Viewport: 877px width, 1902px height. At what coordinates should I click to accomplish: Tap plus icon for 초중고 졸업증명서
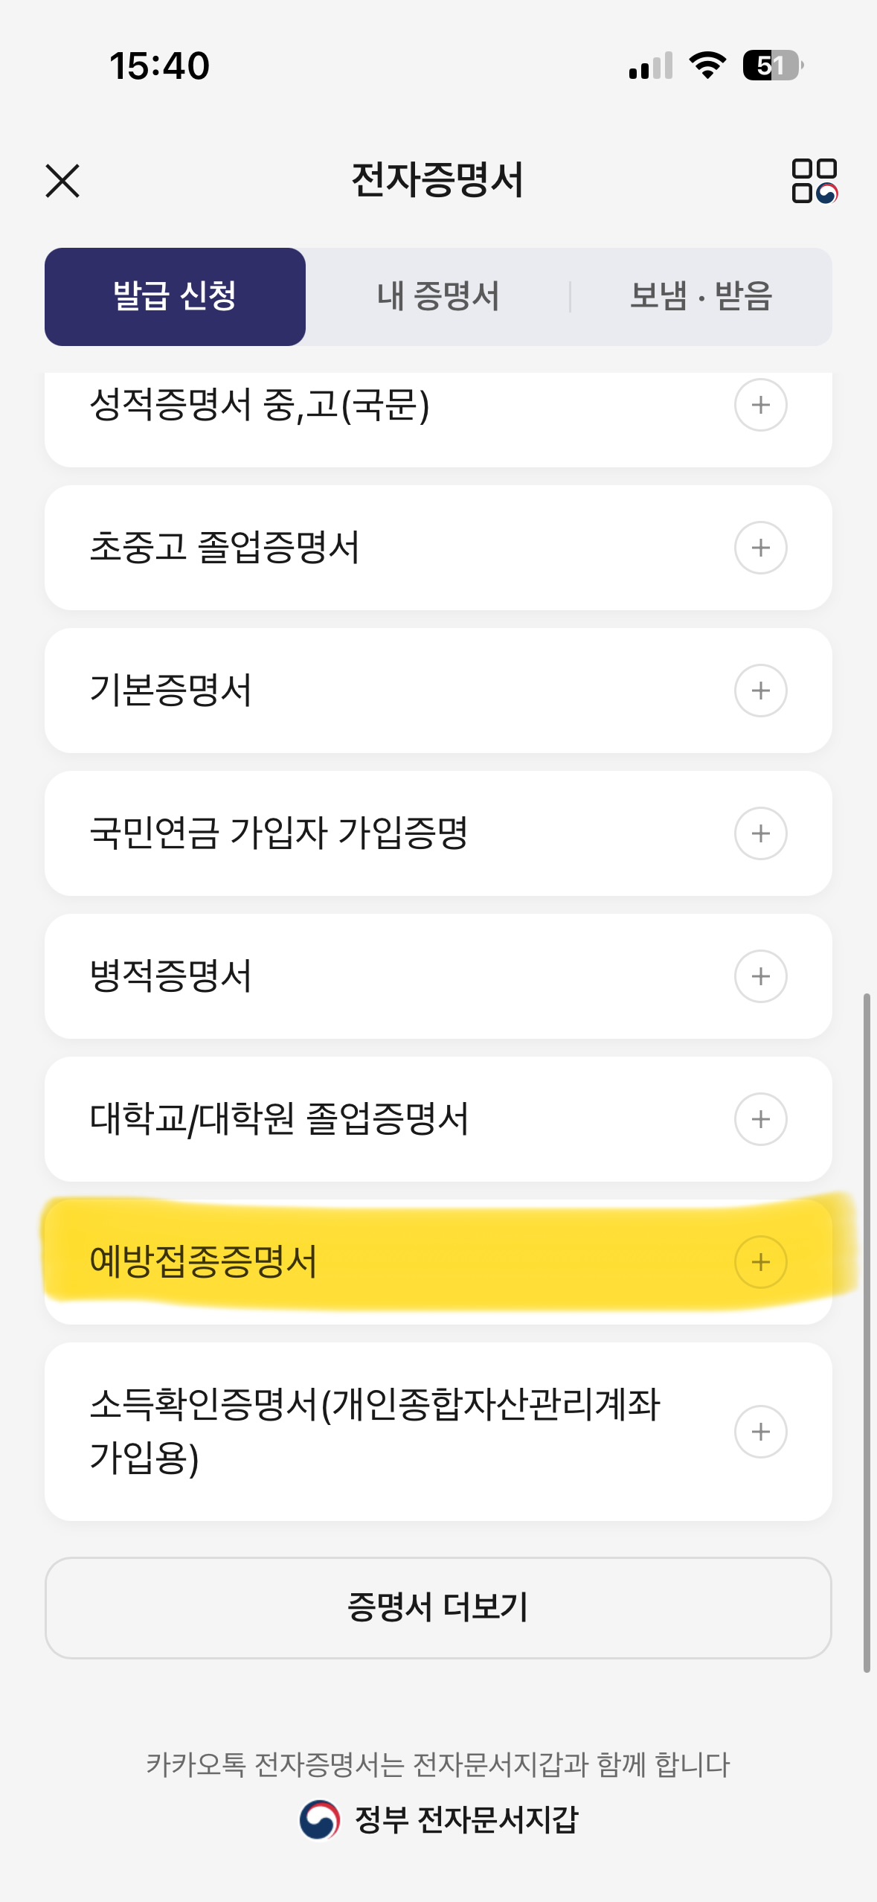(760, 548)
